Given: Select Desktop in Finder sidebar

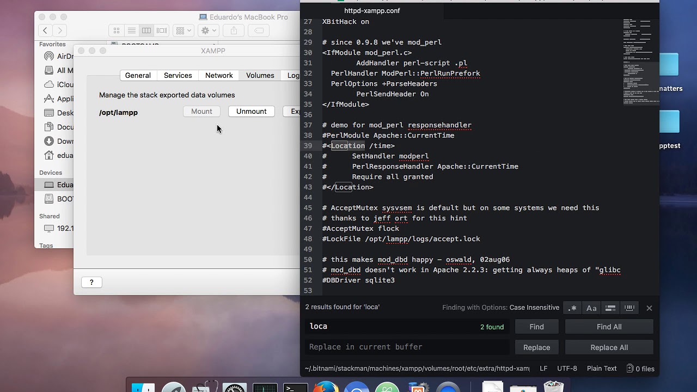Looking at the screenshot, I should point(58,113).
